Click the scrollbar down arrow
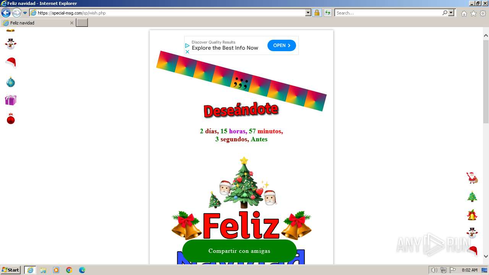The height and width of the screenshot is (275, 489). 486,256
